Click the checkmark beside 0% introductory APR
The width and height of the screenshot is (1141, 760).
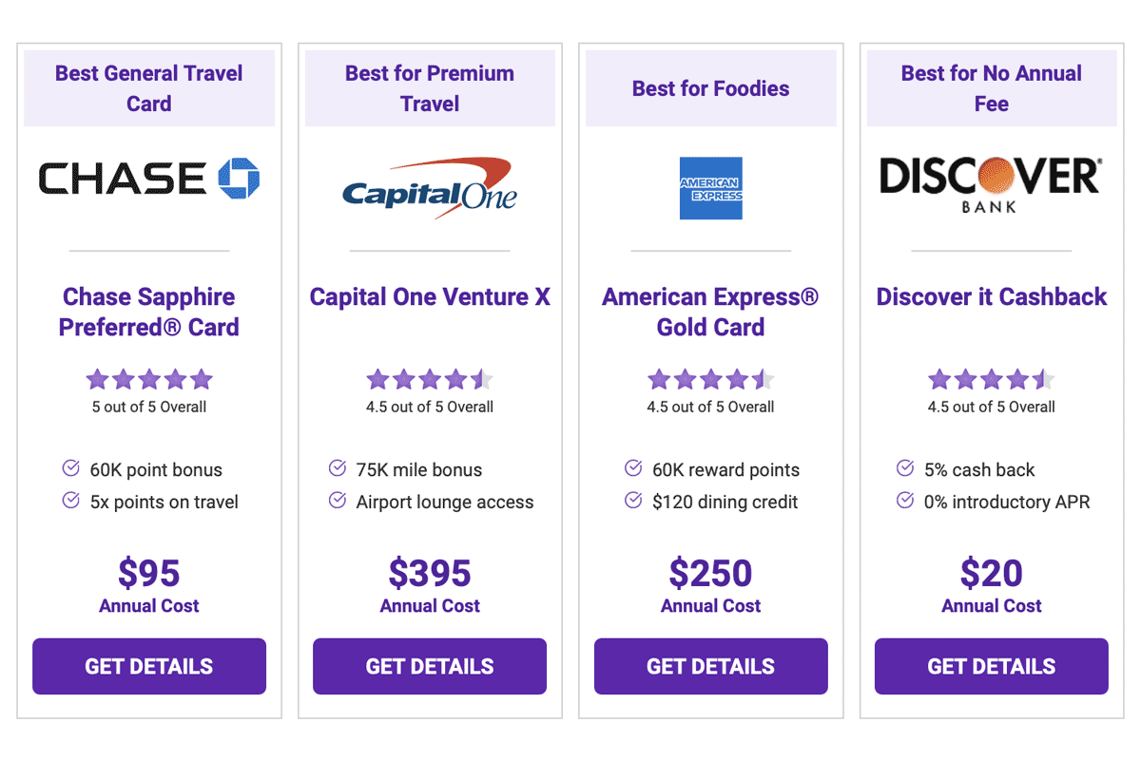click(x=905, y=501)
